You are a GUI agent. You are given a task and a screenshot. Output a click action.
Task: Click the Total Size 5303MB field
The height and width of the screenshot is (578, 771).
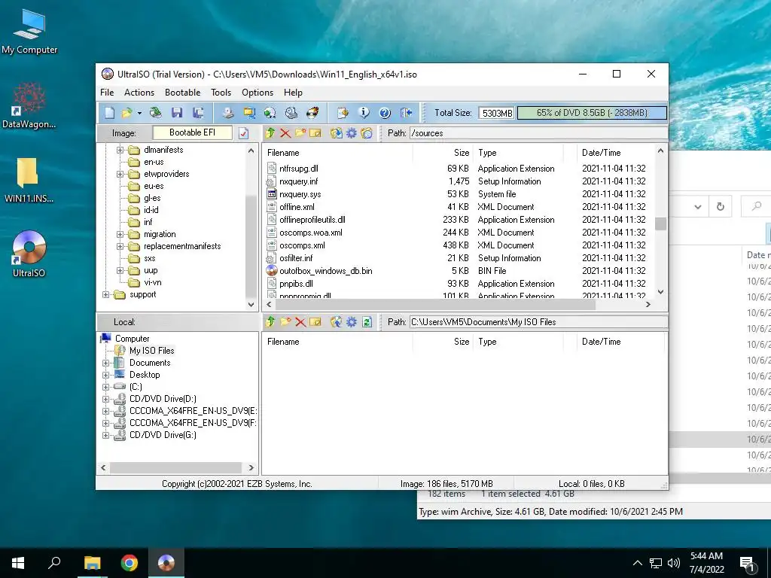point(496,113)
